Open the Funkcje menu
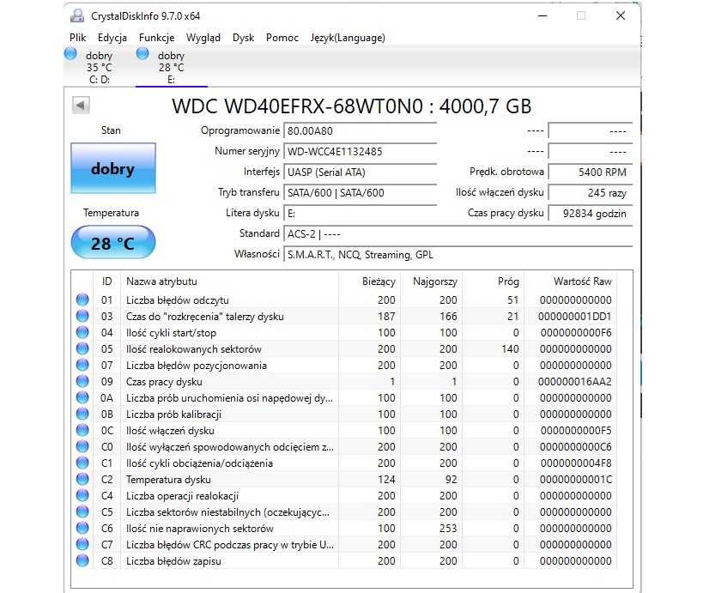The width and height of the screenshot is (703, 593). (x=156, y=38)
